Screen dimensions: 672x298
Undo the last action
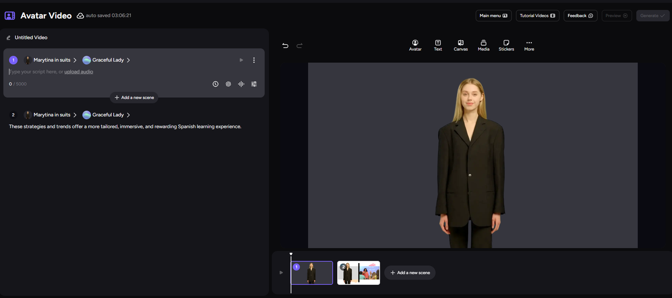point(285,46)
